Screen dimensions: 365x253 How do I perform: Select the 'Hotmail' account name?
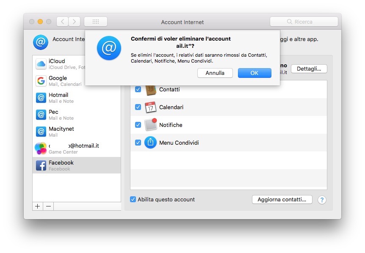tap(58, 95)
